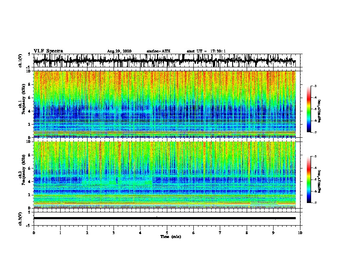Click the "4" kHz tick on ch.2 axis
The image size is (338, 261).
tap(29, 182)
